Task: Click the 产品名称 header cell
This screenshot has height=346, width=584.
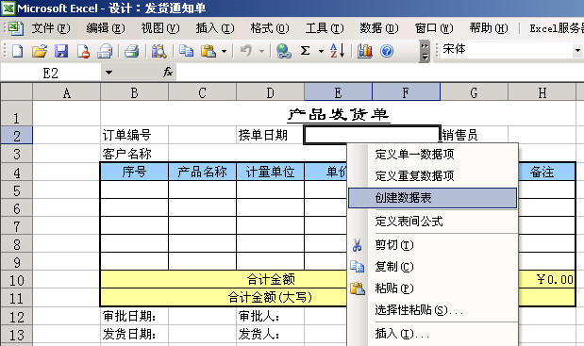Action: (x=202, y=172)
